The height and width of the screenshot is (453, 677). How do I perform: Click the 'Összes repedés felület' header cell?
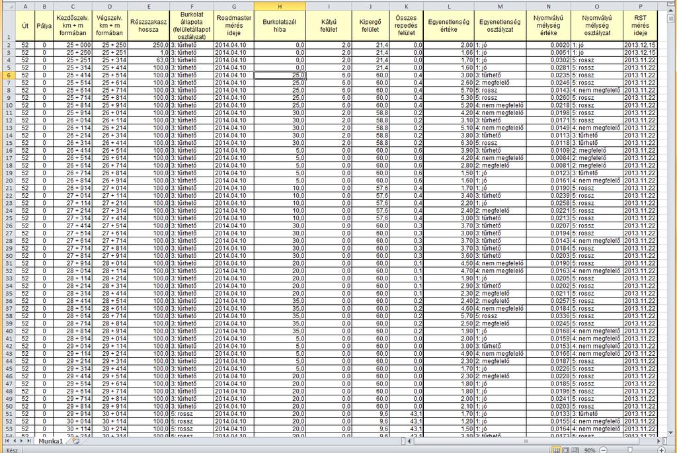(407, 26)
